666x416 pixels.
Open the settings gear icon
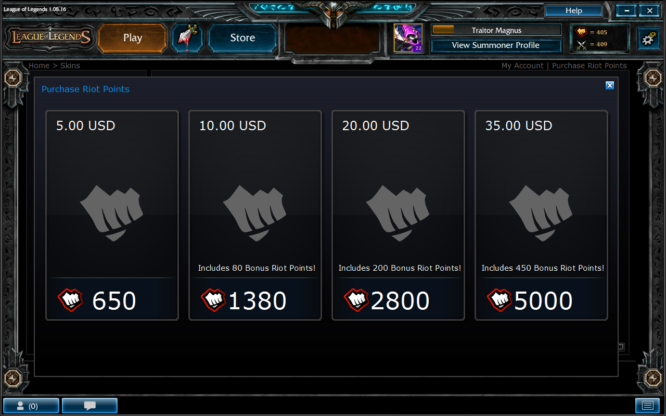pos(648,39)
